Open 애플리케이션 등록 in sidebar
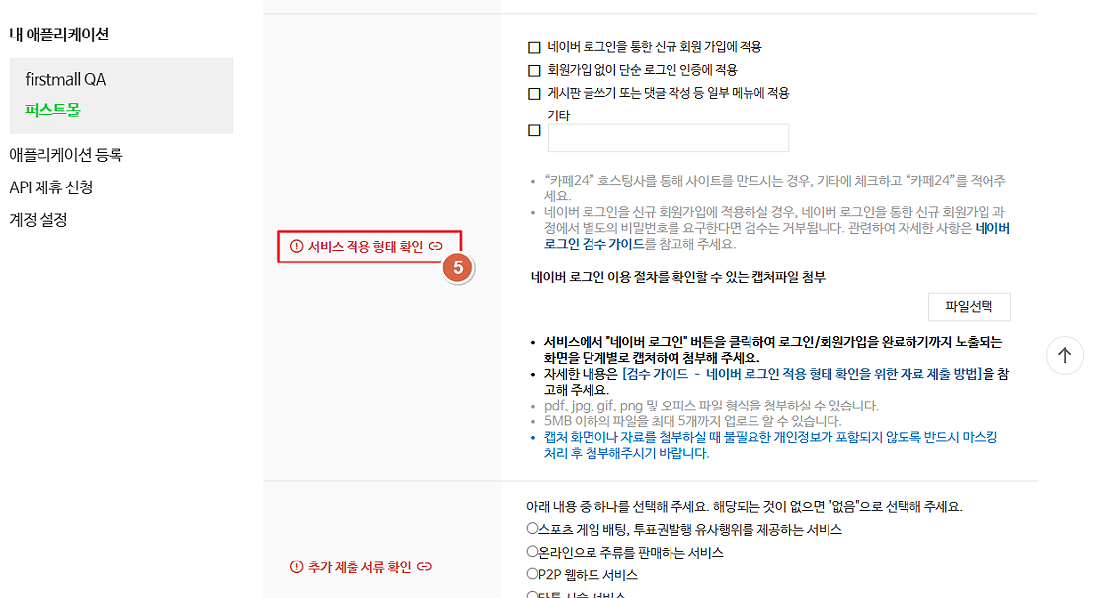The image size is (1106, 598). pyautogui.click(x=66, y=155)
